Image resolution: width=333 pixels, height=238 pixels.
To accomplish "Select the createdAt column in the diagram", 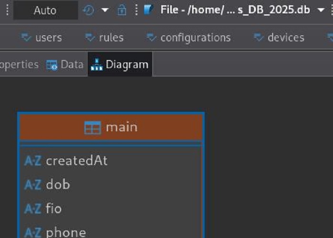I will coord(77,161).
